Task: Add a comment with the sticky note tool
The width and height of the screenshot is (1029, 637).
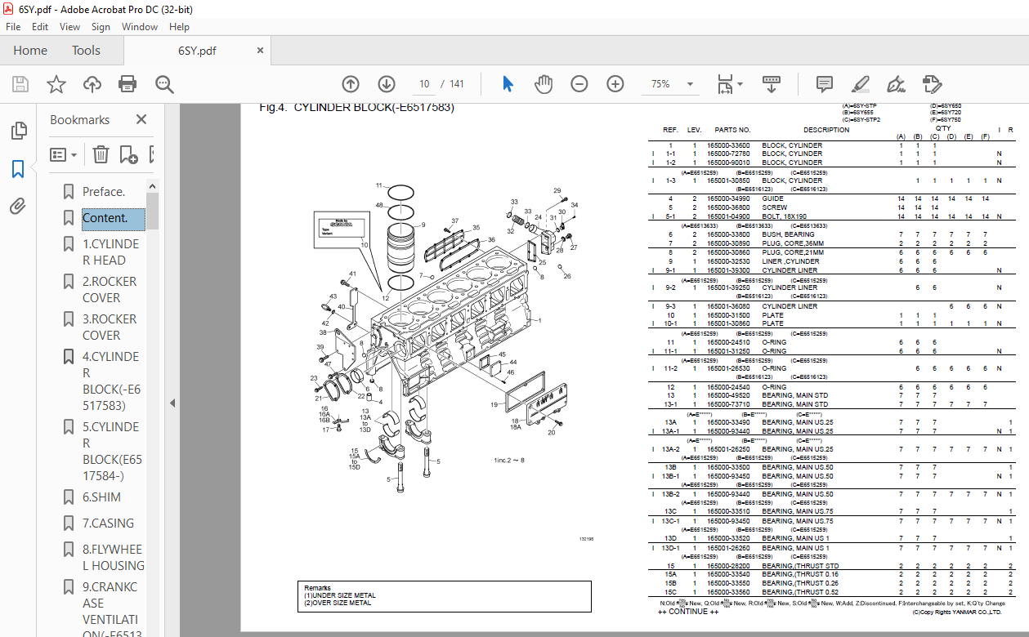Action: [x=825, y=84]
